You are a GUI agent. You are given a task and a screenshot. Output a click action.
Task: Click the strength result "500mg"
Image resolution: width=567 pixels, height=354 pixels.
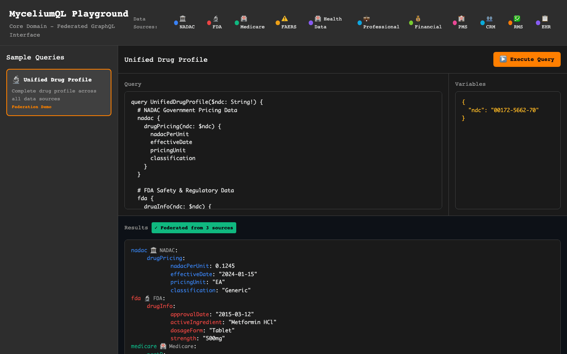[214, 338]
